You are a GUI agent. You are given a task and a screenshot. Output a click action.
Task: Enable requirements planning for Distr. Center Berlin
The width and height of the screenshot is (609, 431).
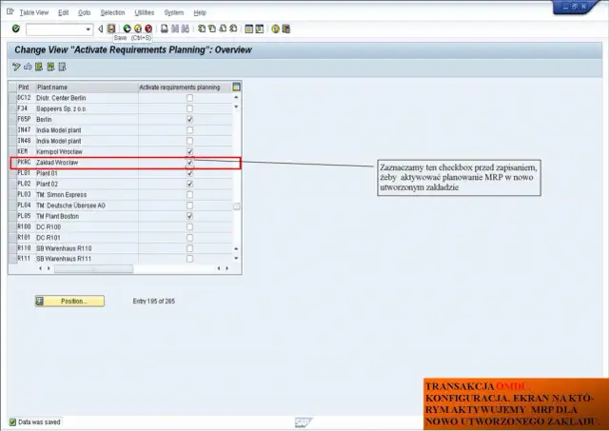coord(190,98)
